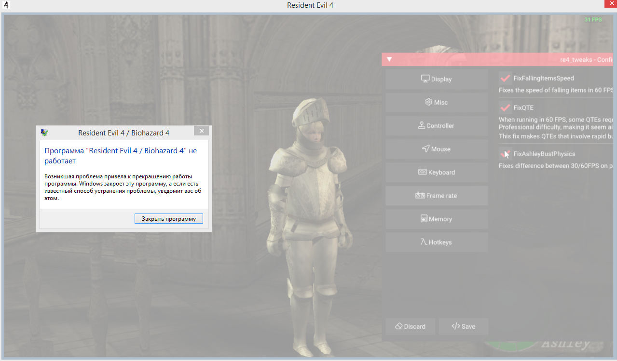Click the 31 FPS counter

point(593,20)
